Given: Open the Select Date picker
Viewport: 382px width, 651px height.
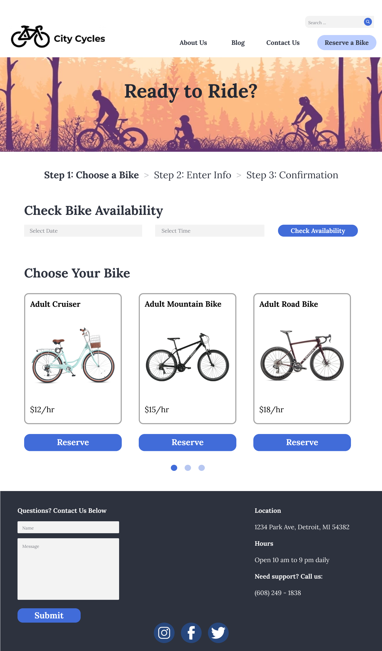Looking at the screenshot, I should pyautogui.click(x=83, y=231).
